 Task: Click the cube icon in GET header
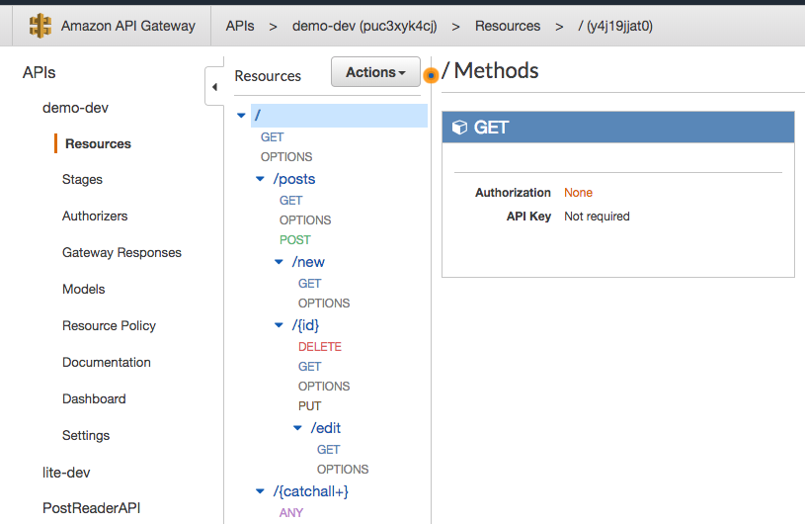tap(459, 128)
